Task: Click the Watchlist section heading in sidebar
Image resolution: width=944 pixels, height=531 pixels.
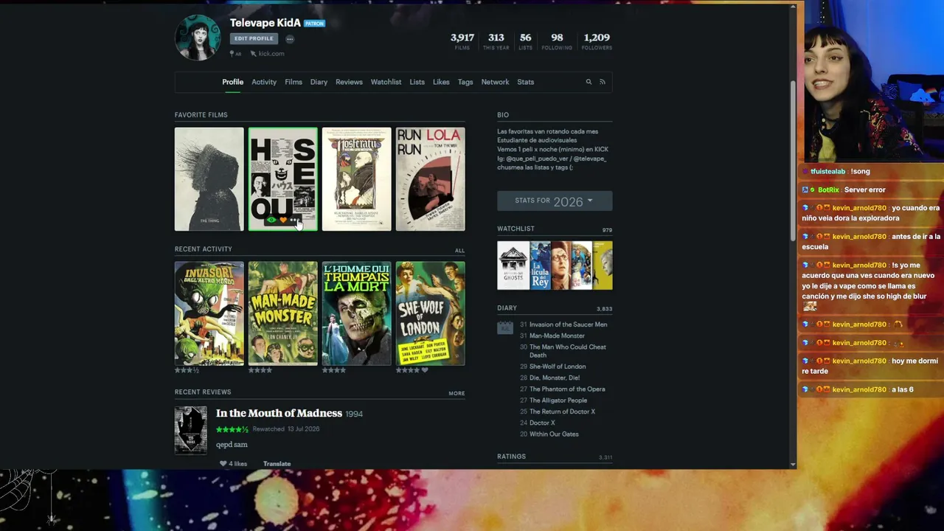Action: 516,229
